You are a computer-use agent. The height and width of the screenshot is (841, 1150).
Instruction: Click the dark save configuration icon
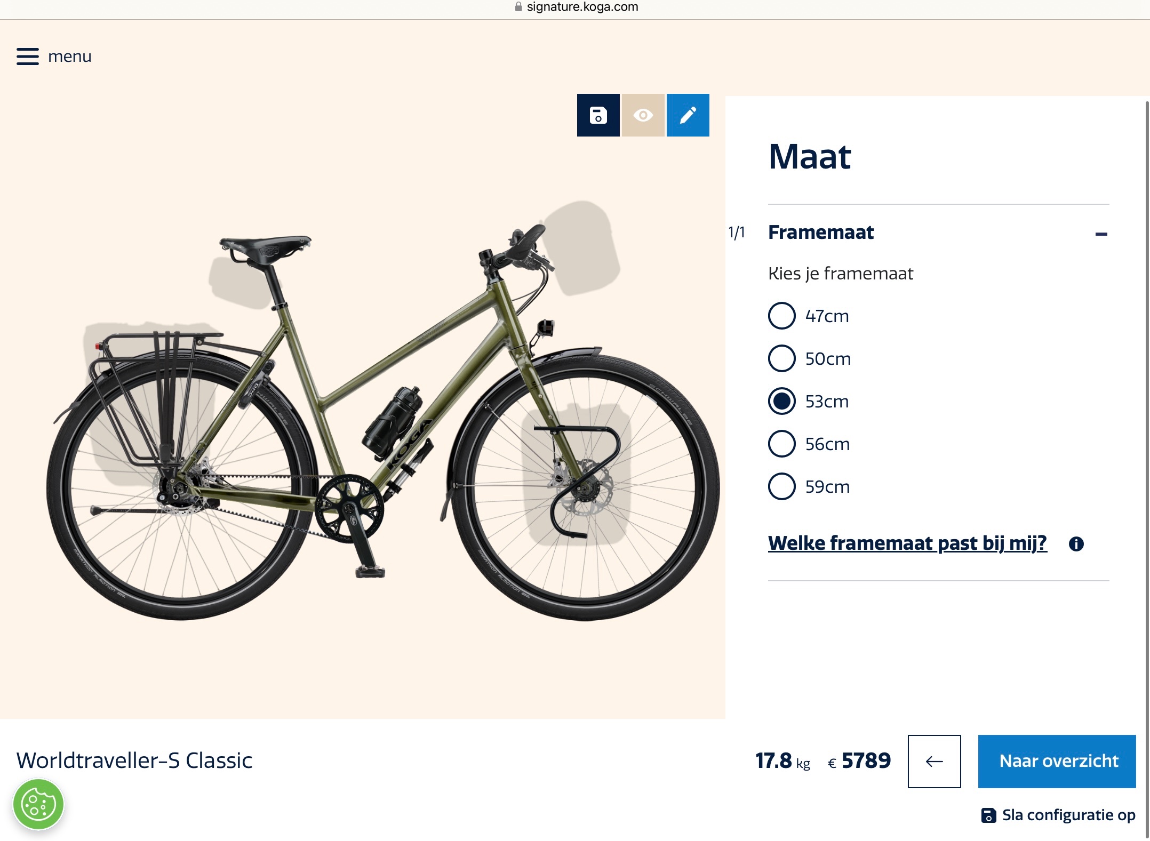click(598, 115)
